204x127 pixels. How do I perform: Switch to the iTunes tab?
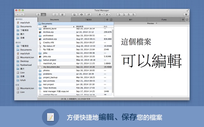coord(164,20)
